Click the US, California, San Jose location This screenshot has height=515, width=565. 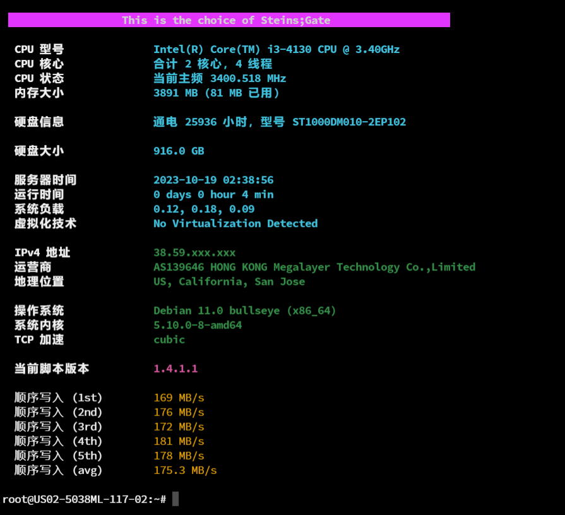[x=229, y=281]
